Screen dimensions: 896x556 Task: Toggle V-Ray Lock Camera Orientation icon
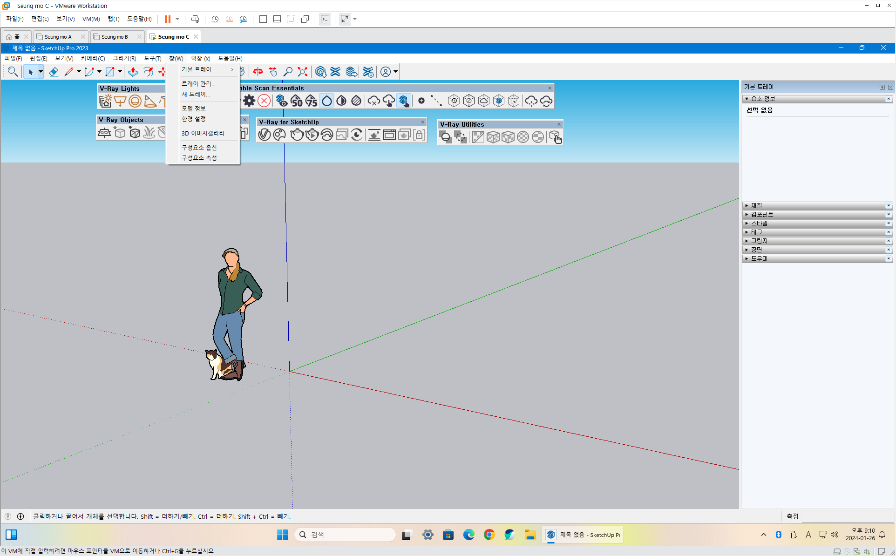click(419, 135)
